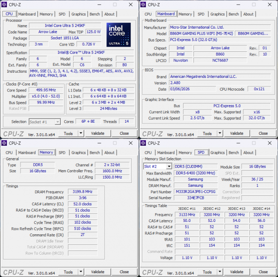The width and height of the screenshot is (278, 277).
Task: Click JEDEC #11 frequency '3133 MHz'
Action: pos(187,215)
